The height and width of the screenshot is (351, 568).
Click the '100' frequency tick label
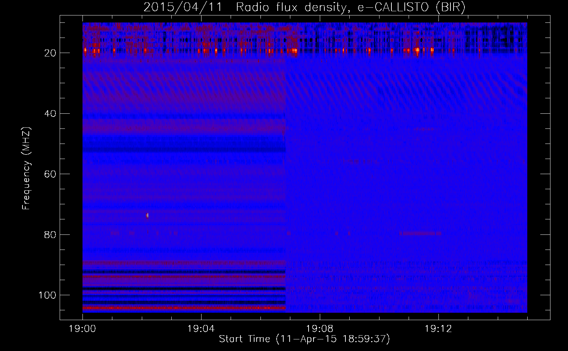click(x=47, y=295)
